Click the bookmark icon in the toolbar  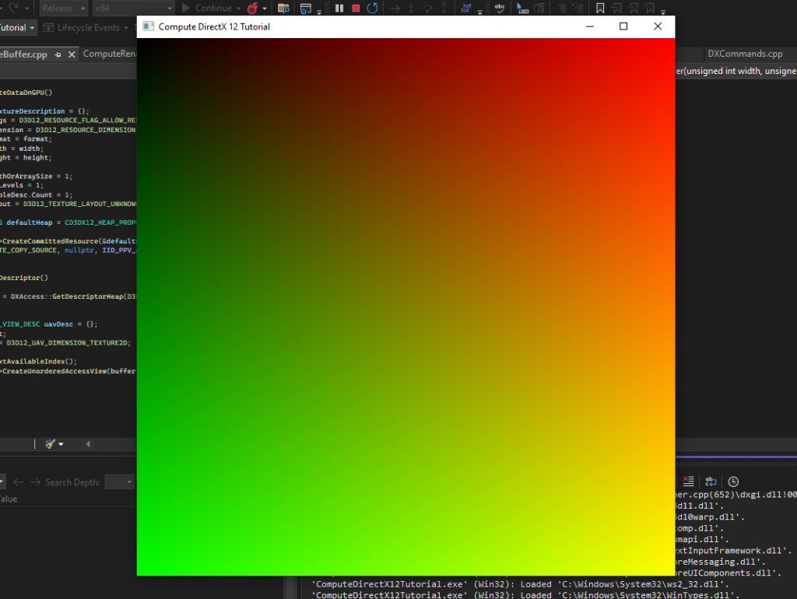[600, 9]
